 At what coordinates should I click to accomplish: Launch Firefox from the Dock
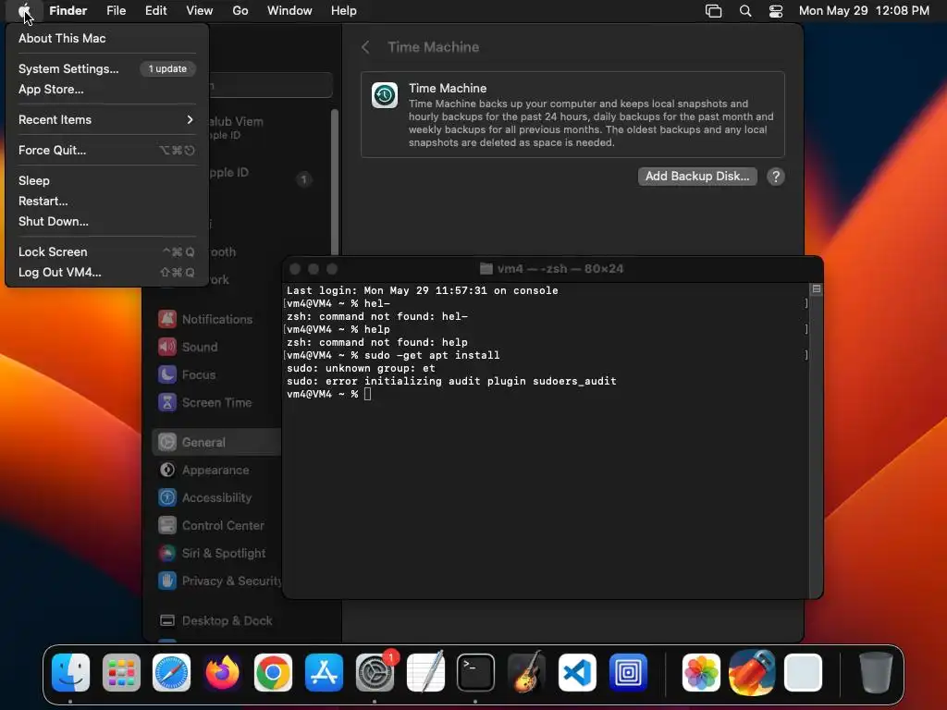click(222, 672)
